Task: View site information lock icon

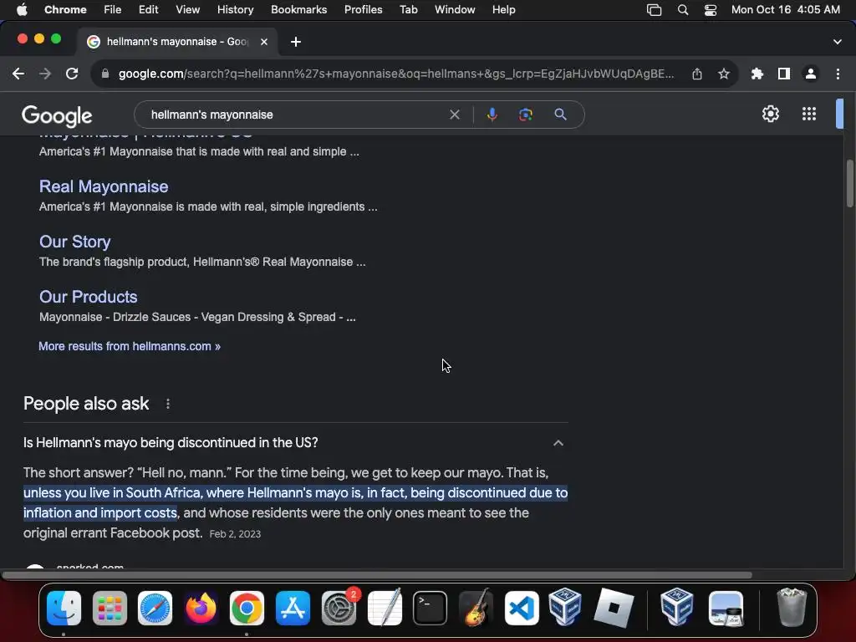Action: pyautogui.click(x=104, y=74)
